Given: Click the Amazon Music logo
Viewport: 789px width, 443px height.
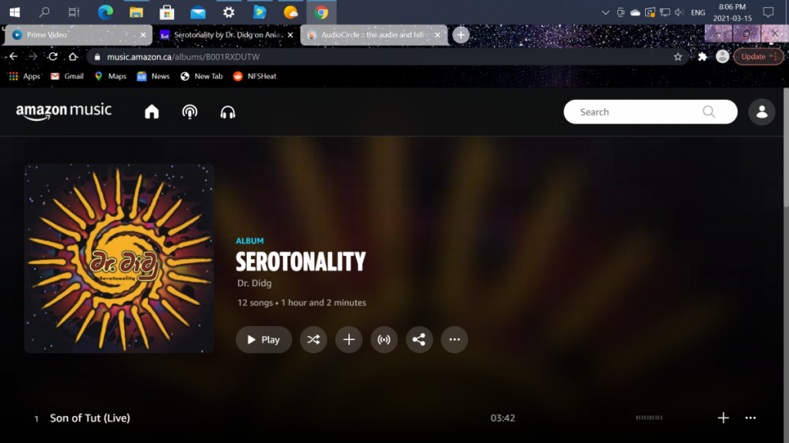Looking at the screenshot, I should [x=63, y=111].
